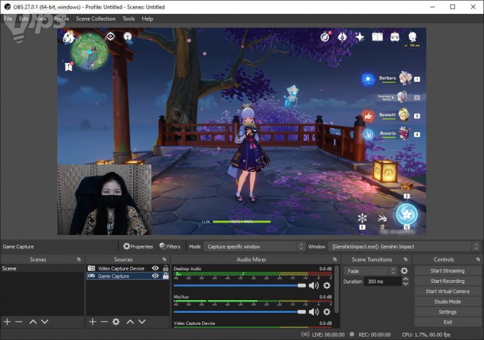
Task: Expand source toolbar overflow arrows at far right
Action: tap(475, 246)
